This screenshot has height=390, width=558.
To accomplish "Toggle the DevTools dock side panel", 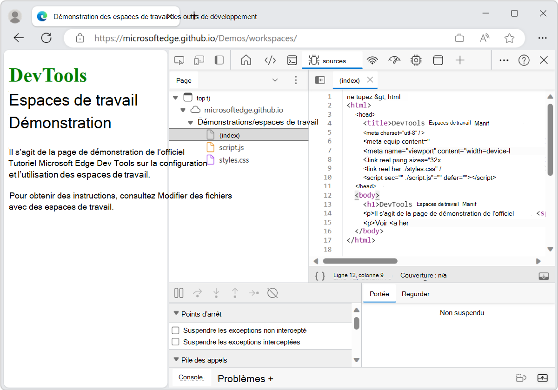I will 219,60.
